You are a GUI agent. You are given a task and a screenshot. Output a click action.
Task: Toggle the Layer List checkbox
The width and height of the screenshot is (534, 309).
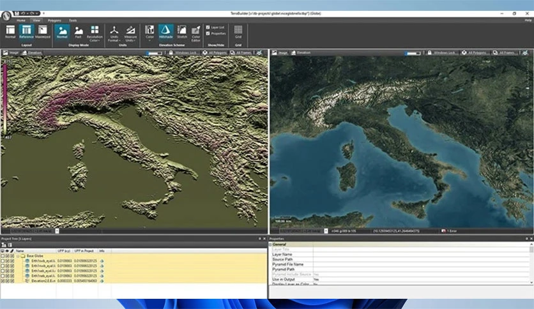pyautogui.click(x=208, y=27)
